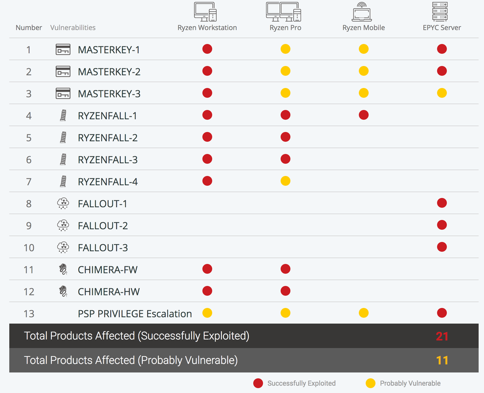484x393 pixels.
Task: Click the leaning tower icon beside RYZENFALL-4
Action: (63, 181)
